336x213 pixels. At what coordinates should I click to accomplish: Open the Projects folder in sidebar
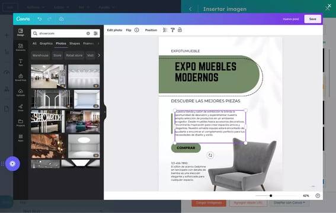click(x=21, y=122)
